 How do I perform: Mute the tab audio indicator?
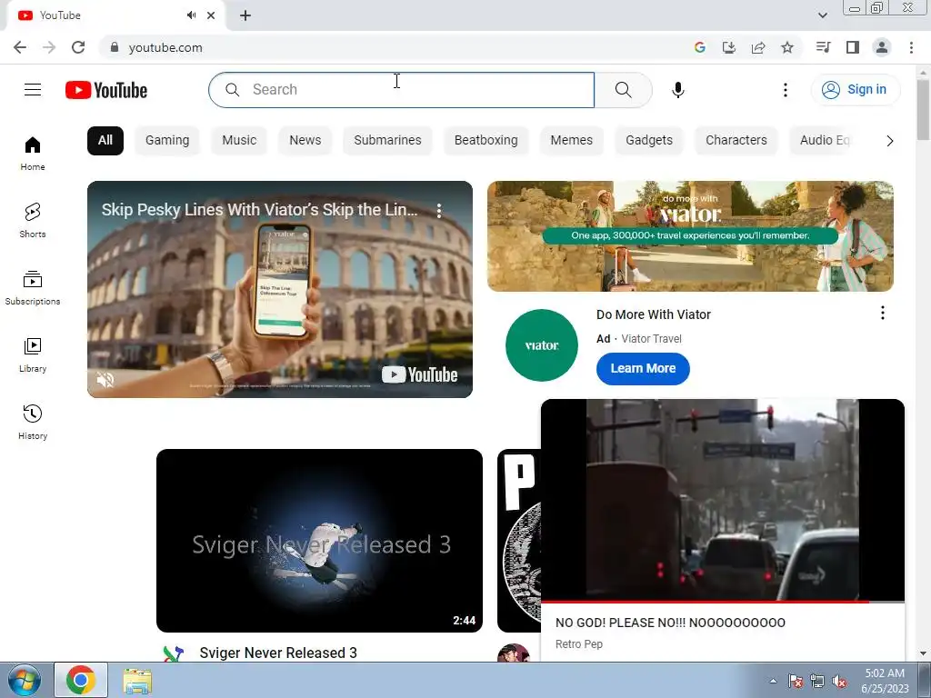point(191,15)
